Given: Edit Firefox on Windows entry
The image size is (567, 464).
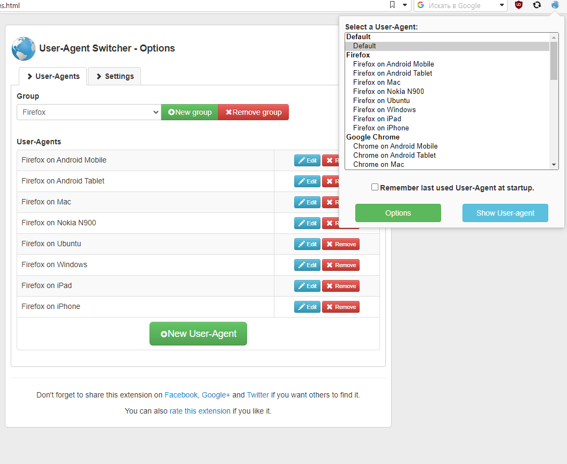Looking at the screenshot, I should click(x=308, y=266).
